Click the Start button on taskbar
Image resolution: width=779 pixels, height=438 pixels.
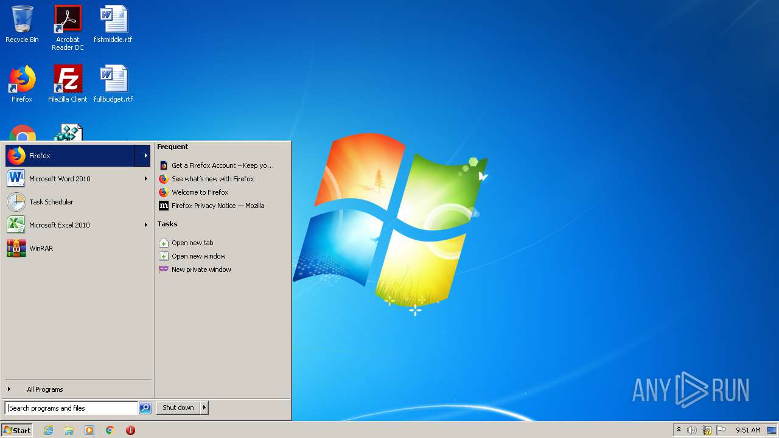17,430
